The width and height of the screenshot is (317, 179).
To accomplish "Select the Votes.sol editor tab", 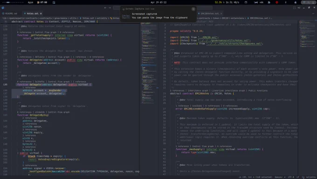I will 32,14.
